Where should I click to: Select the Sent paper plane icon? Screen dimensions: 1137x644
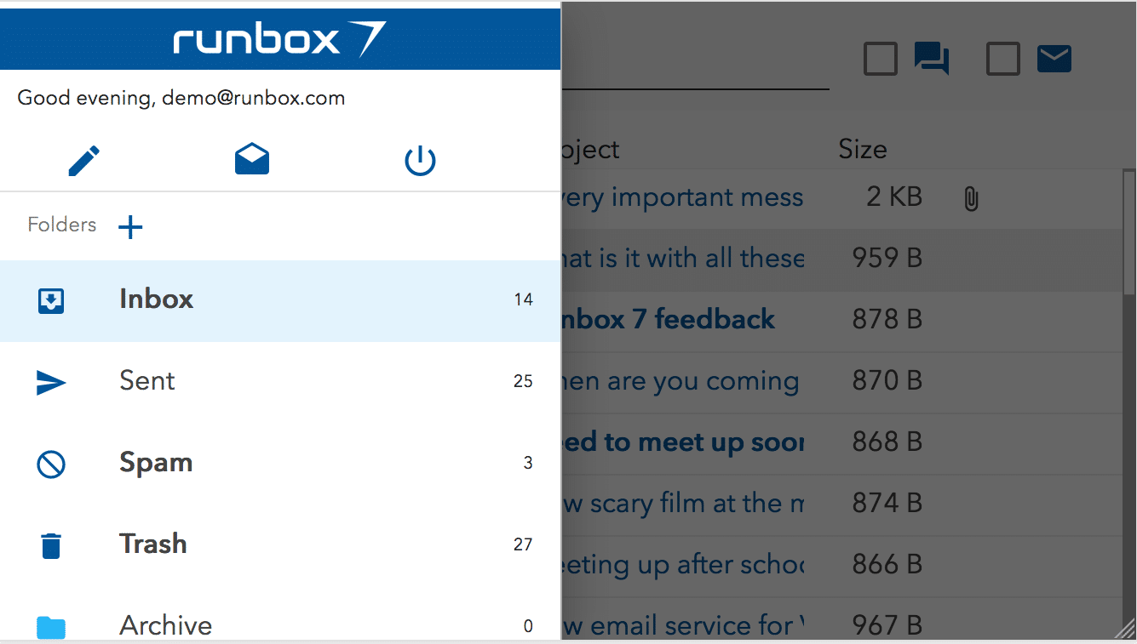(x=51, y=382)
